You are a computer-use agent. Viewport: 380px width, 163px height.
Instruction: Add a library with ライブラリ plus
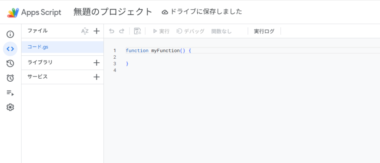click(96, 63)
